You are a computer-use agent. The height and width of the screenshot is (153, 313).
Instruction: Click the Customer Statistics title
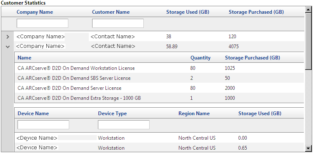pyautogui.click(x=23, y=3)
